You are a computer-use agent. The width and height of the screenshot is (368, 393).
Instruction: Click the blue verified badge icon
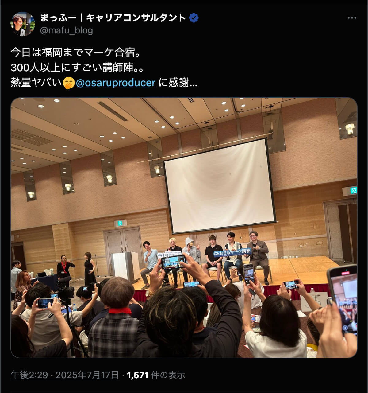(x=194, y=18)
